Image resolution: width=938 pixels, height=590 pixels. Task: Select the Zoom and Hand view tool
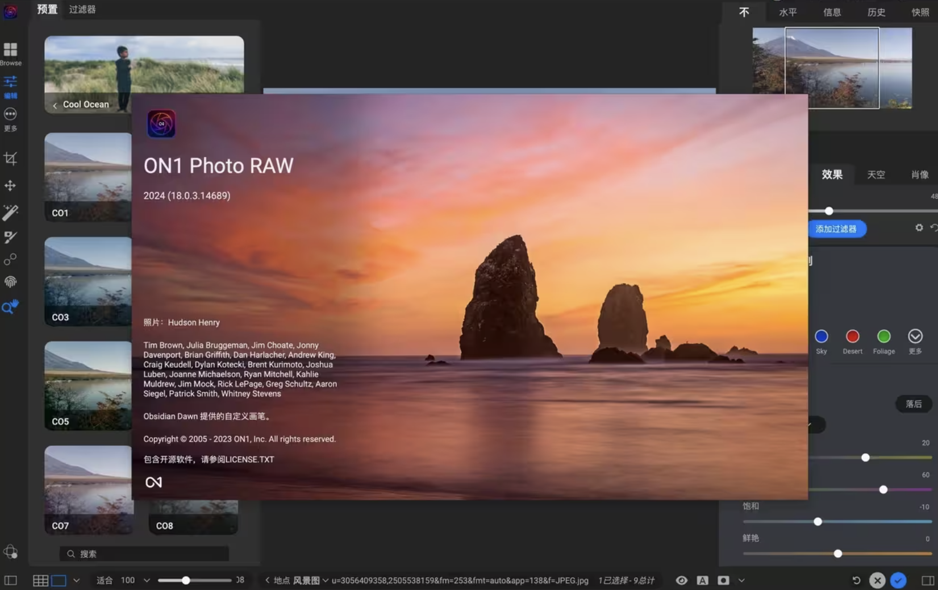click(x=10, y=307)
